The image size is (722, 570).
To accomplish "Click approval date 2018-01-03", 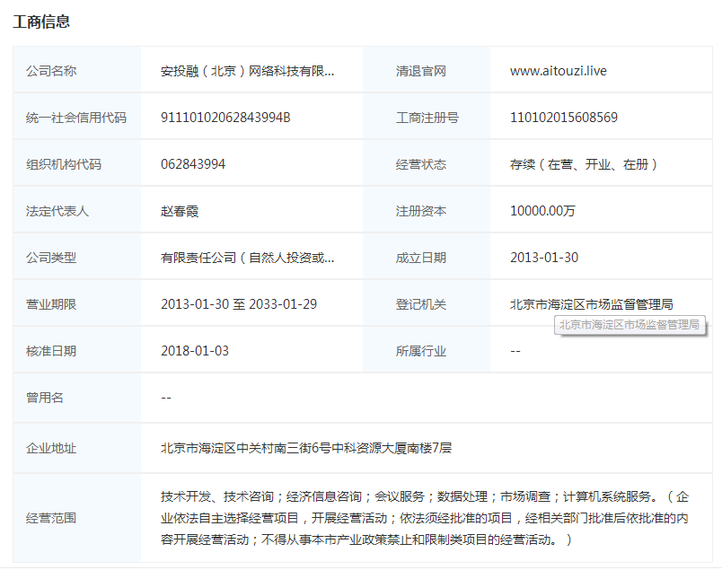I will (195, 351).
